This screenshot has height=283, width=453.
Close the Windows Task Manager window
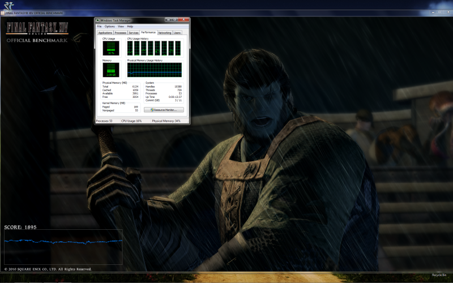pos(183,20)
